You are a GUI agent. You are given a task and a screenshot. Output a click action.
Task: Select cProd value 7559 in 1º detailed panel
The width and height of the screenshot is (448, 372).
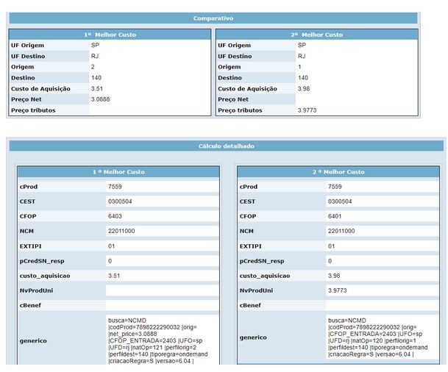[x=115, y=187]
